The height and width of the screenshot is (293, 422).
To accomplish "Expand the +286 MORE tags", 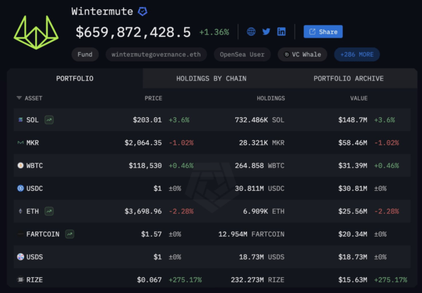I will tap(357, 54).
